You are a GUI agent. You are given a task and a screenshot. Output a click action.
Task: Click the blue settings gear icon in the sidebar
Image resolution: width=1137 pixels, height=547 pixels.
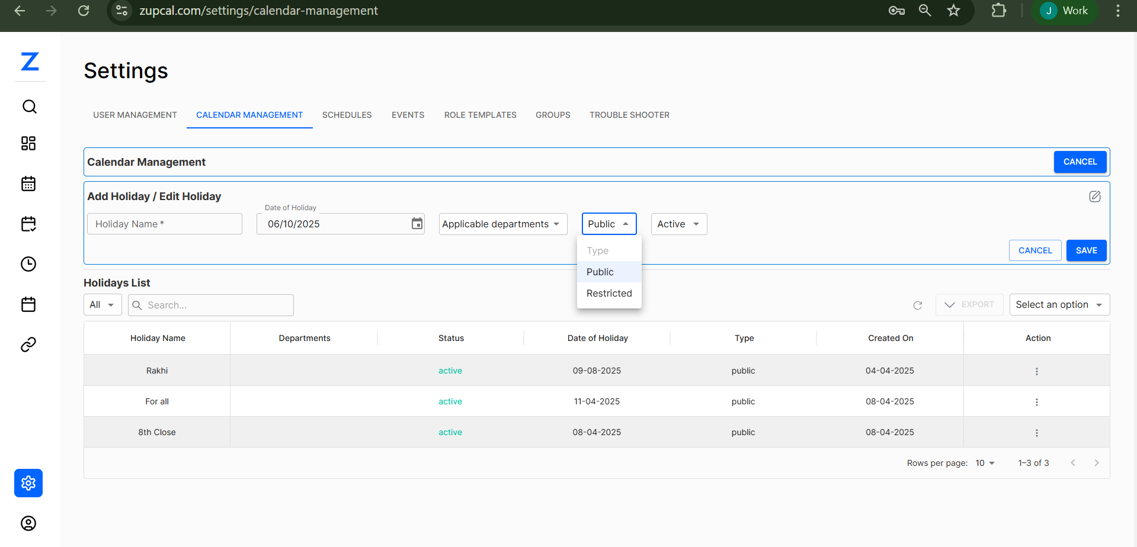pos(28,483)
